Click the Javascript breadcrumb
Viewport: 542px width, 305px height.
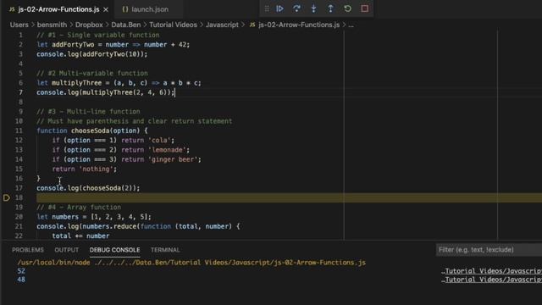pyautogui.click(x=222, y=25)
